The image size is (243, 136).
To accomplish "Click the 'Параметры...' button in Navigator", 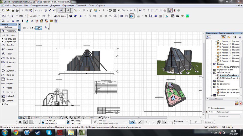I will pos(224,116).
